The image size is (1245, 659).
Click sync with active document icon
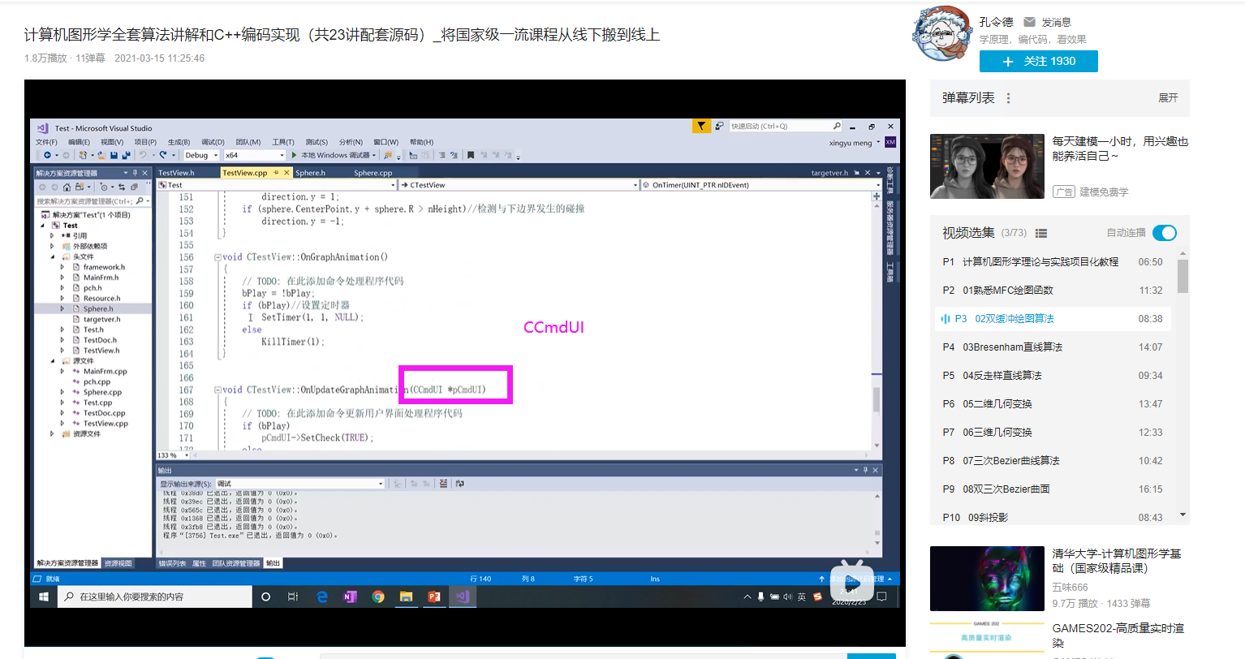coord(123,187)
